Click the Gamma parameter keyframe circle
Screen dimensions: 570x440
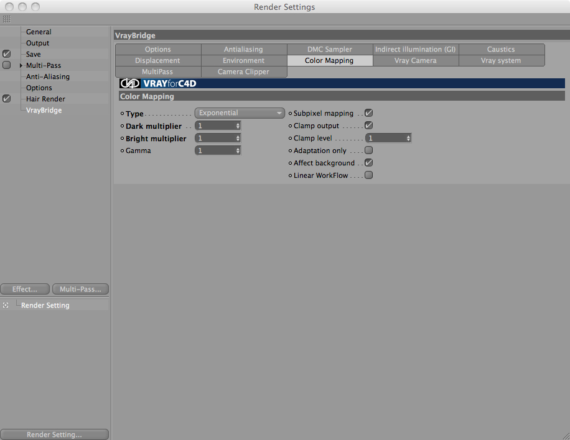point(122,150)
